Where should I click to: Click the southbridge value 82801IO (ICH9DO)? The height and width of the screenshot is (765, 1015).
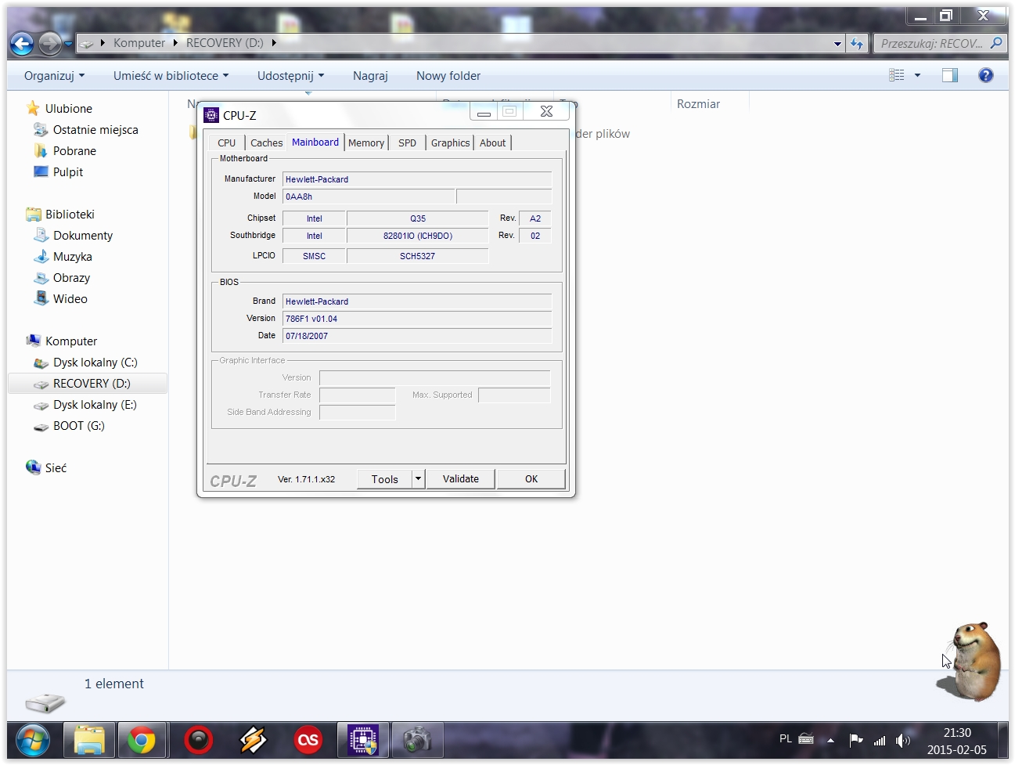(418, 236)
